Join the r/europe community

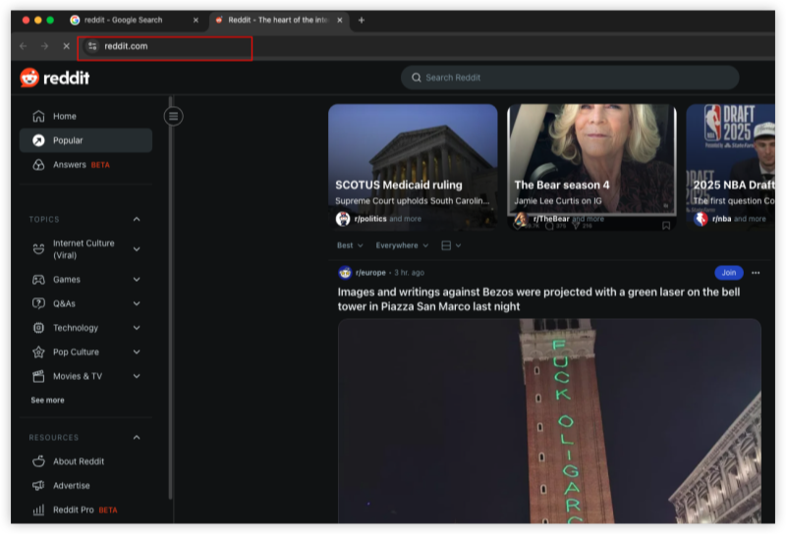click(728, 273)
